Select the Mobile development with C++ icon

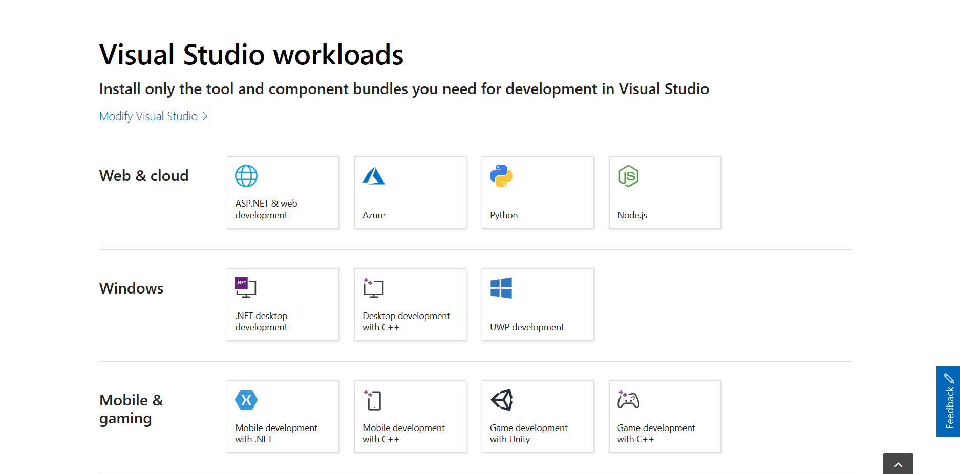pyautogui.click(x=373, y=400)
